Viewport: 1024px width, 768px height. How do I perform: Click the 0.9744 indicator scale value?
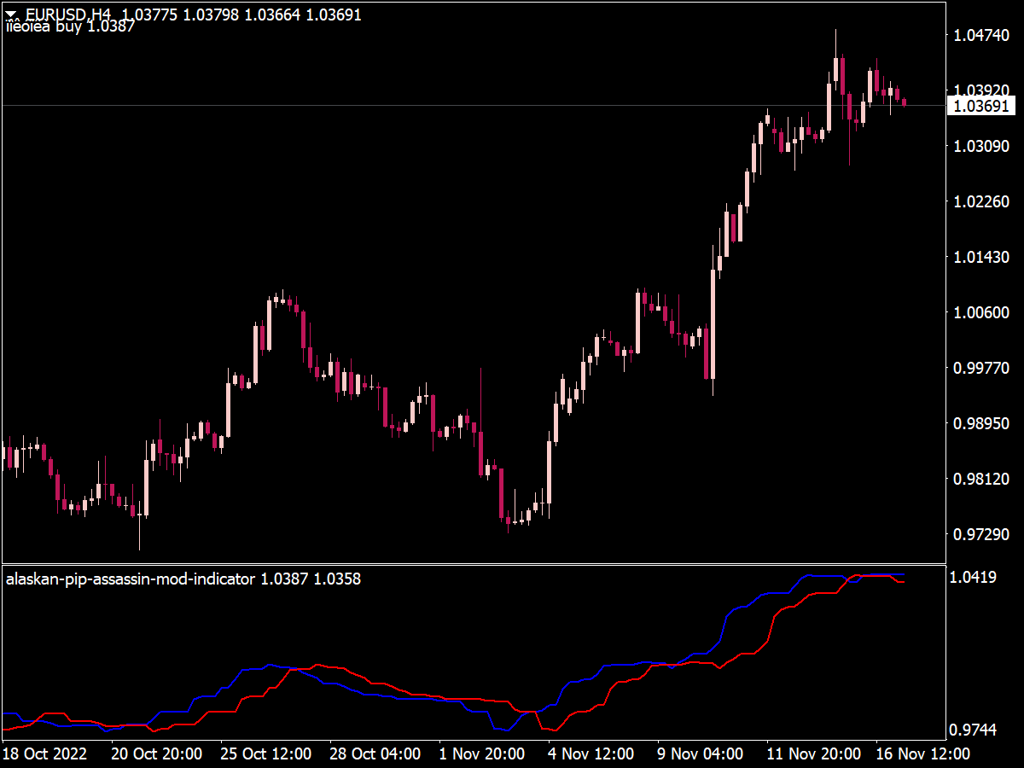(x=974, y=730)
